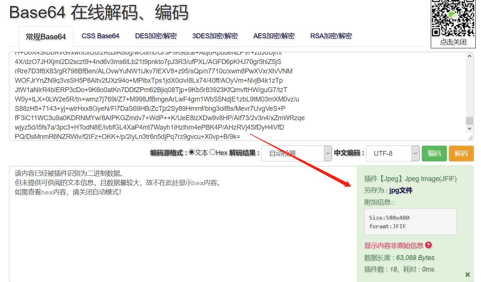481x282 pixels.
Task: Click the QR code image
Action: pyautogui.click(x=453, y=18)
